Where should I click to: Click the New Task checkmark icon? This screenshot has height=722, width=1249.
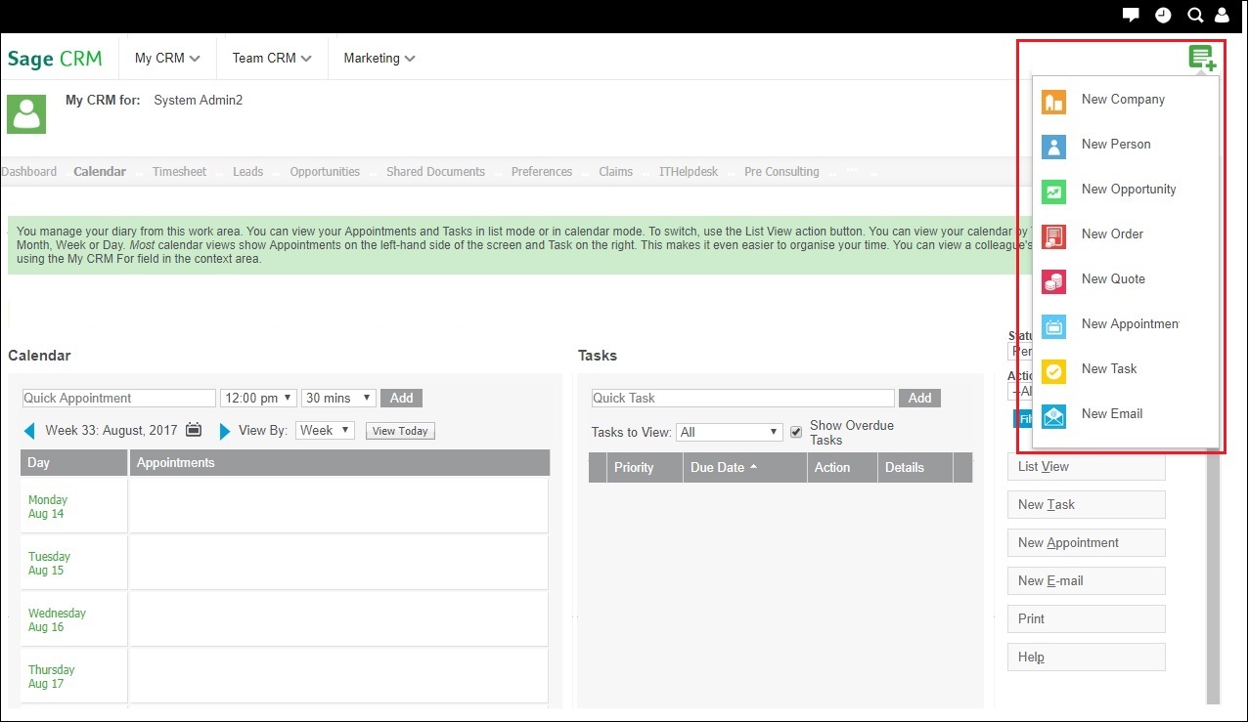(1053, 371)
